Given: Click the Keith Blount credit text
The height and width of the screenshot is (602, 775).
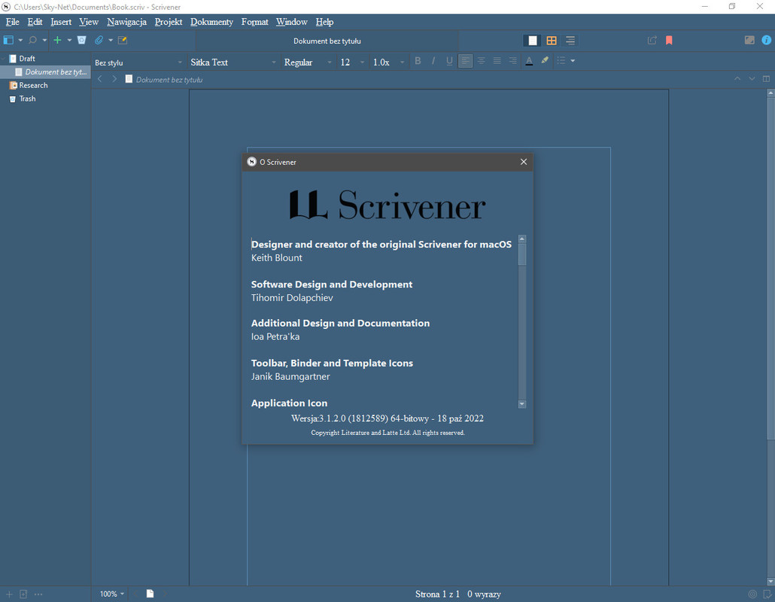Looking at the screenshot, I should 276,258.
